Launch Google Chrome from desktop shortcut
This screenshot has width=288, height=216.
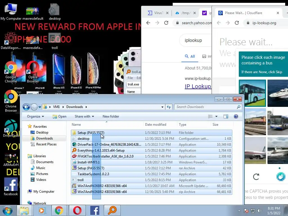[11, 72]
